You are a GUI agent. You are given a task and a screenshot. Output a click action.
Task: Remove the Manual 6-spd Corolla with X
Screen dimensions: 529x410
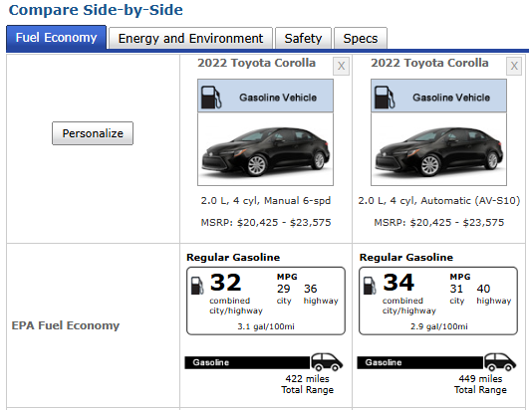point(341,66)
